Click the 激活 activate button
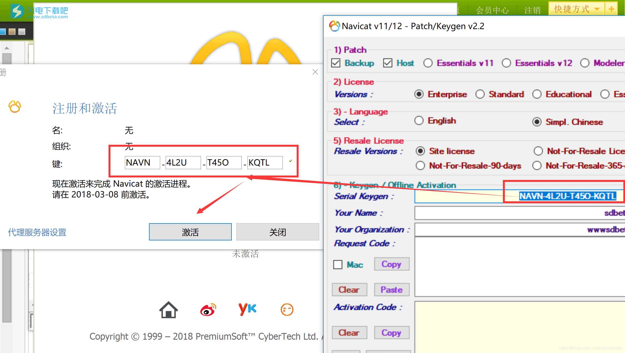Viewport: 625px width, 353px height. pyautogui.click(x=190, y=232)
